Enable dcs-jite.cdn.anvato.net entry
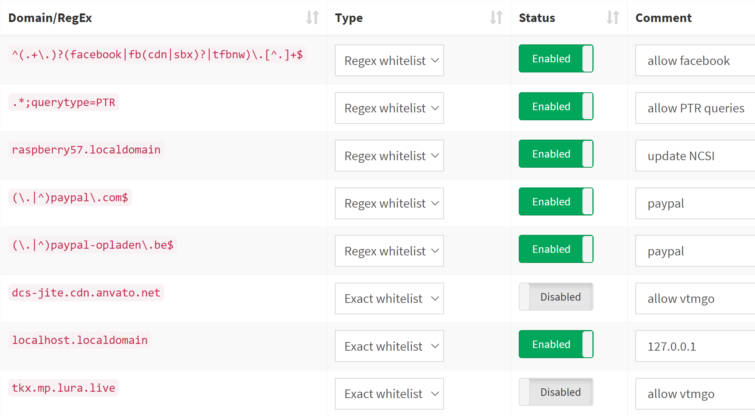This screenshot has height=416, width=755. (556, 297)
